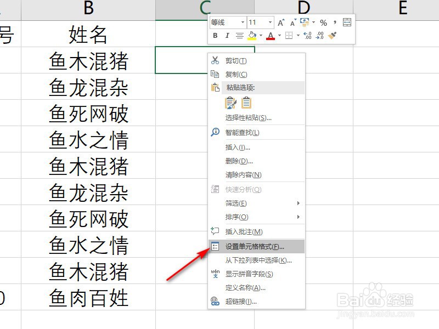Toggle Italic formatting in mini toolbar
Screen dimensions: 439x329
point(227,35)
